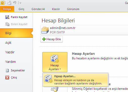The height and width of the screenshot is (92, 128).
Task: Click Send/Receive All Folders quick access icon
Action: [9, 3]
